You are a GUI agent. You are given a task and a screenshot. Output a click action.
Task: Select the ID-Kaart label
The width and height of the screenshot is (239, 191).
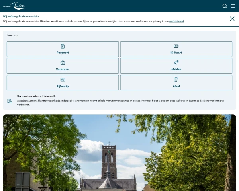176,53
